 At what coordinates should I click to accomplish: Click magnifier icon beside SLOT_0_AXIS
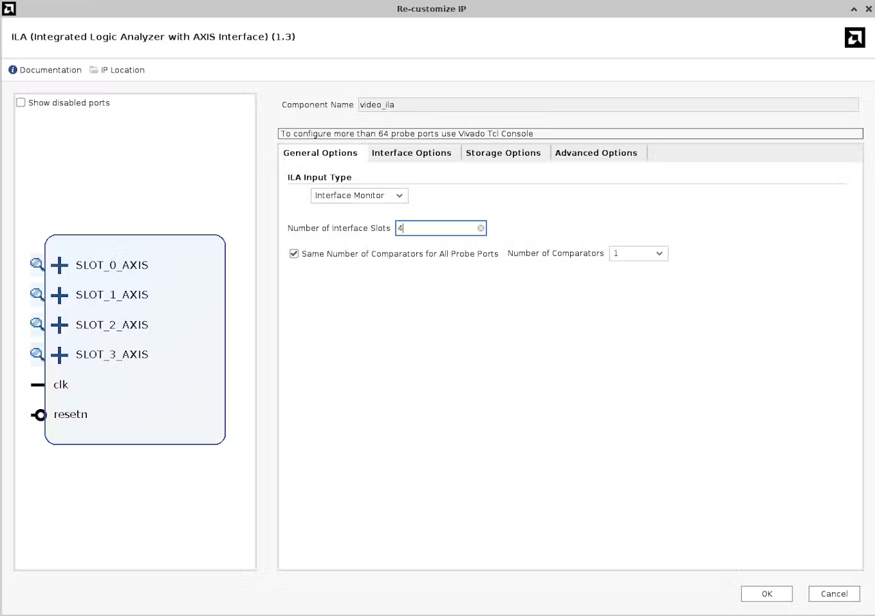pos(37,264)
